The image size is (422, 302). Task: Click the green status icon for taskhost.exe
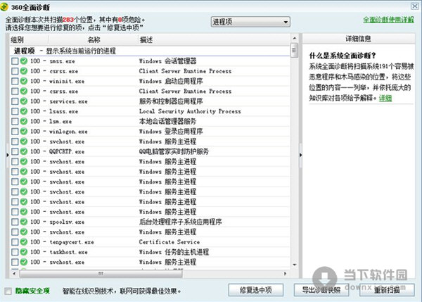tap(24, 252)
